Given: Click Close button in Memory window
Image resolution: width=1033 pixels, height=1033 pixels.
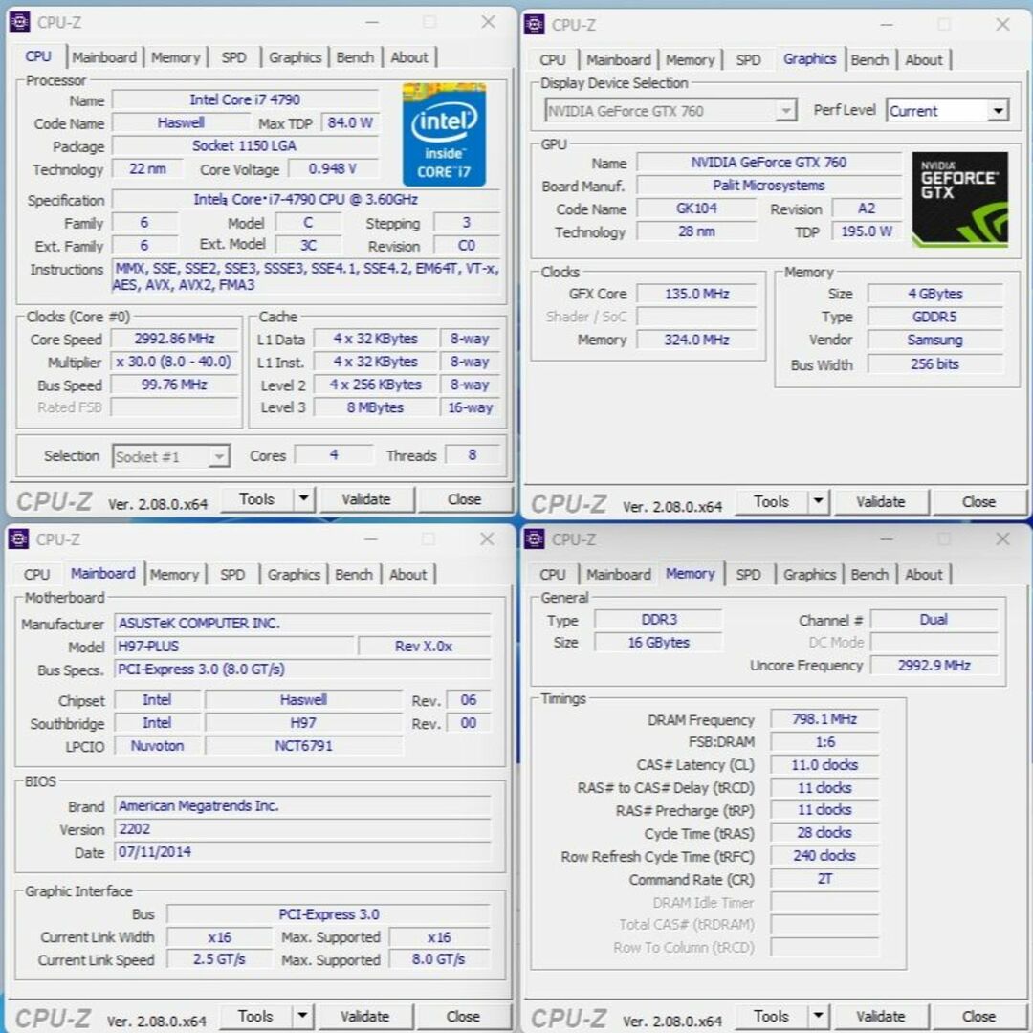Looking at the screenshot, I should [x=979, y=1016].
